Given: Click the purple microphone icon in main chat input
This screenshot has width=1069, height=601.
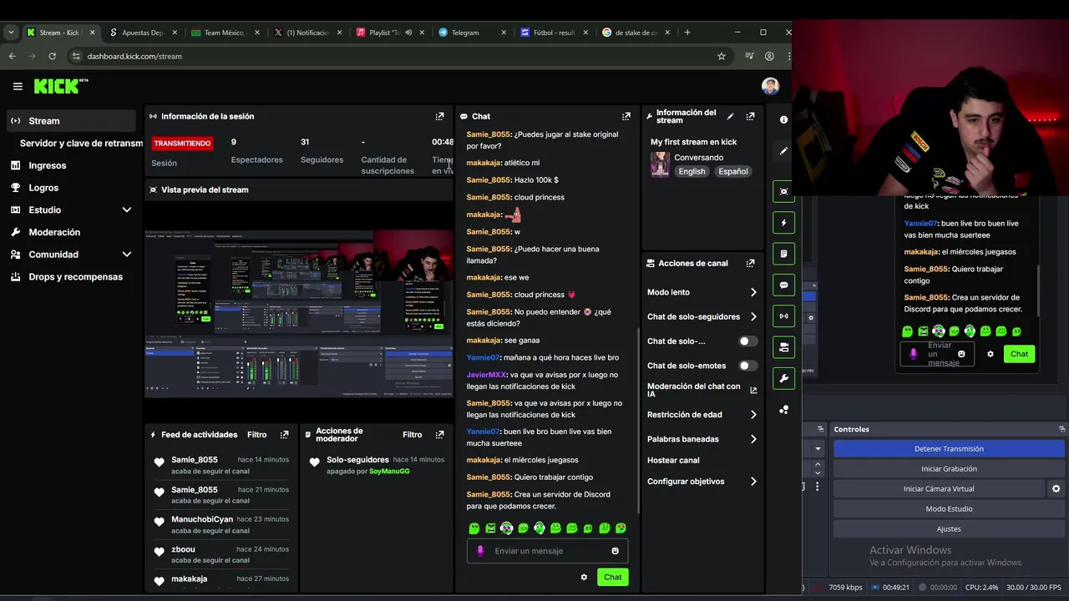Looking at the screenshot, I should point(480,551).
